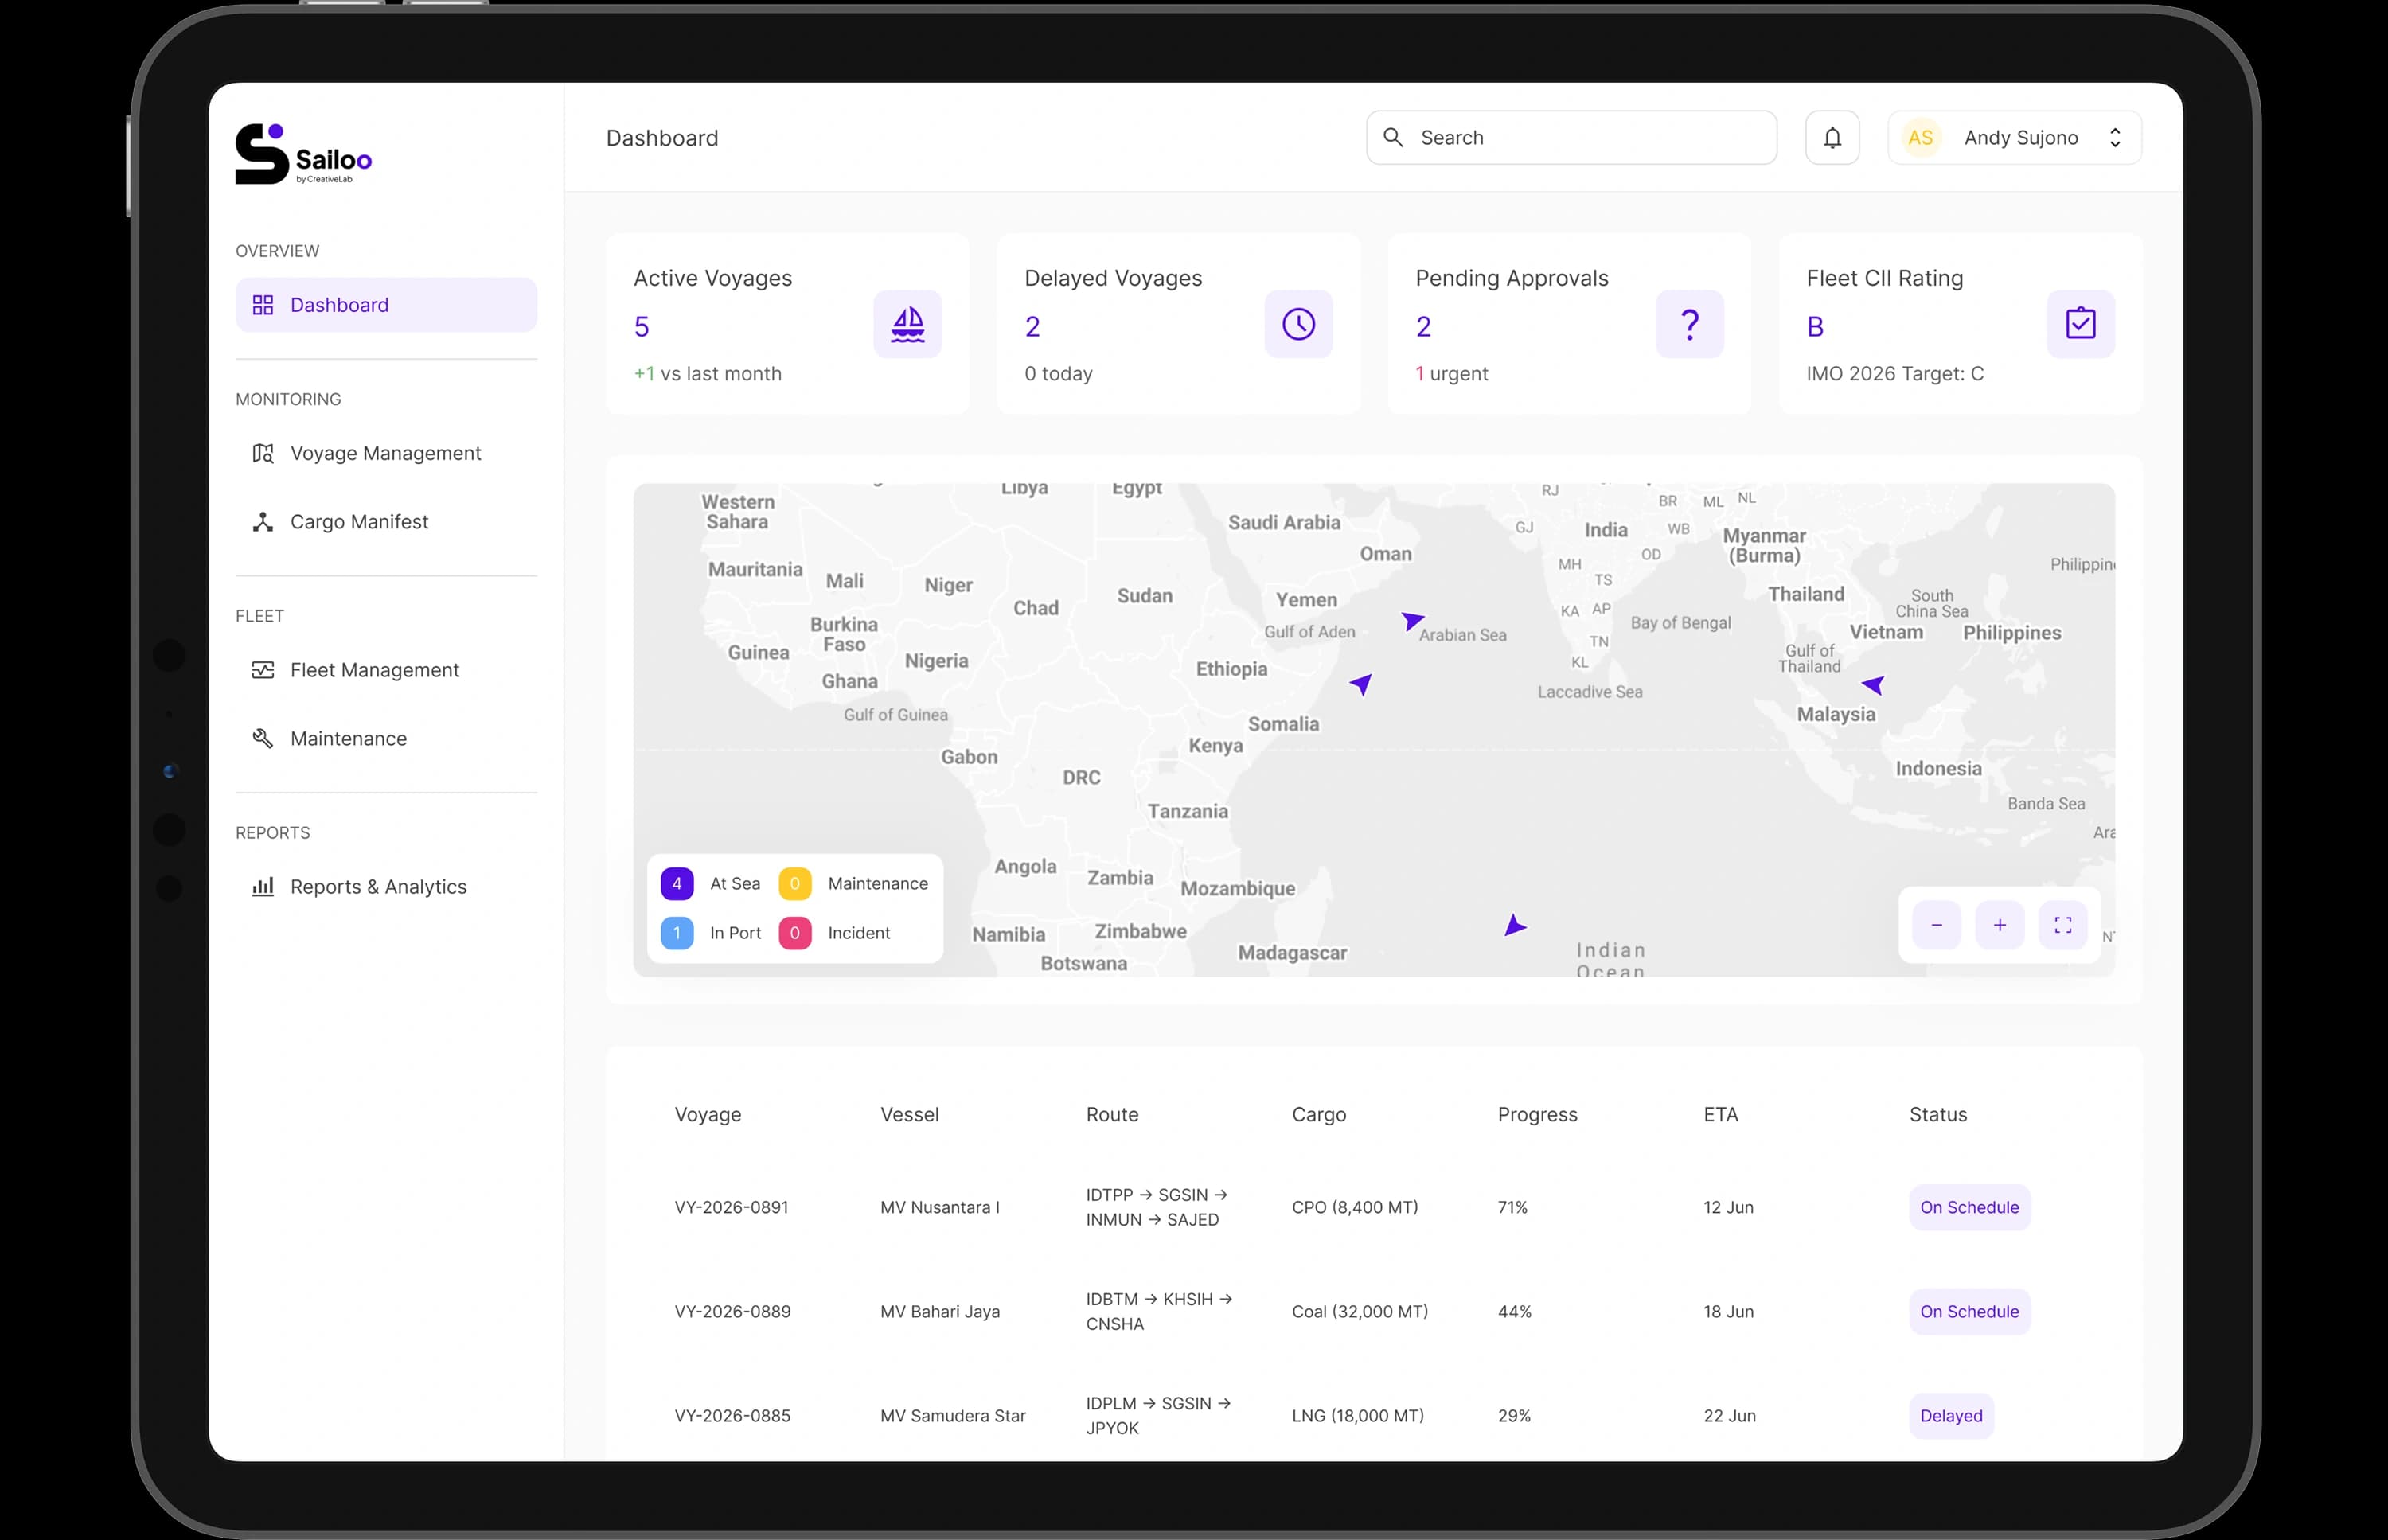Select the vessel marker east of Madagascar
This screenshot has height=1540, width=2388.
pyautogui.click(x=1514, y=925)
